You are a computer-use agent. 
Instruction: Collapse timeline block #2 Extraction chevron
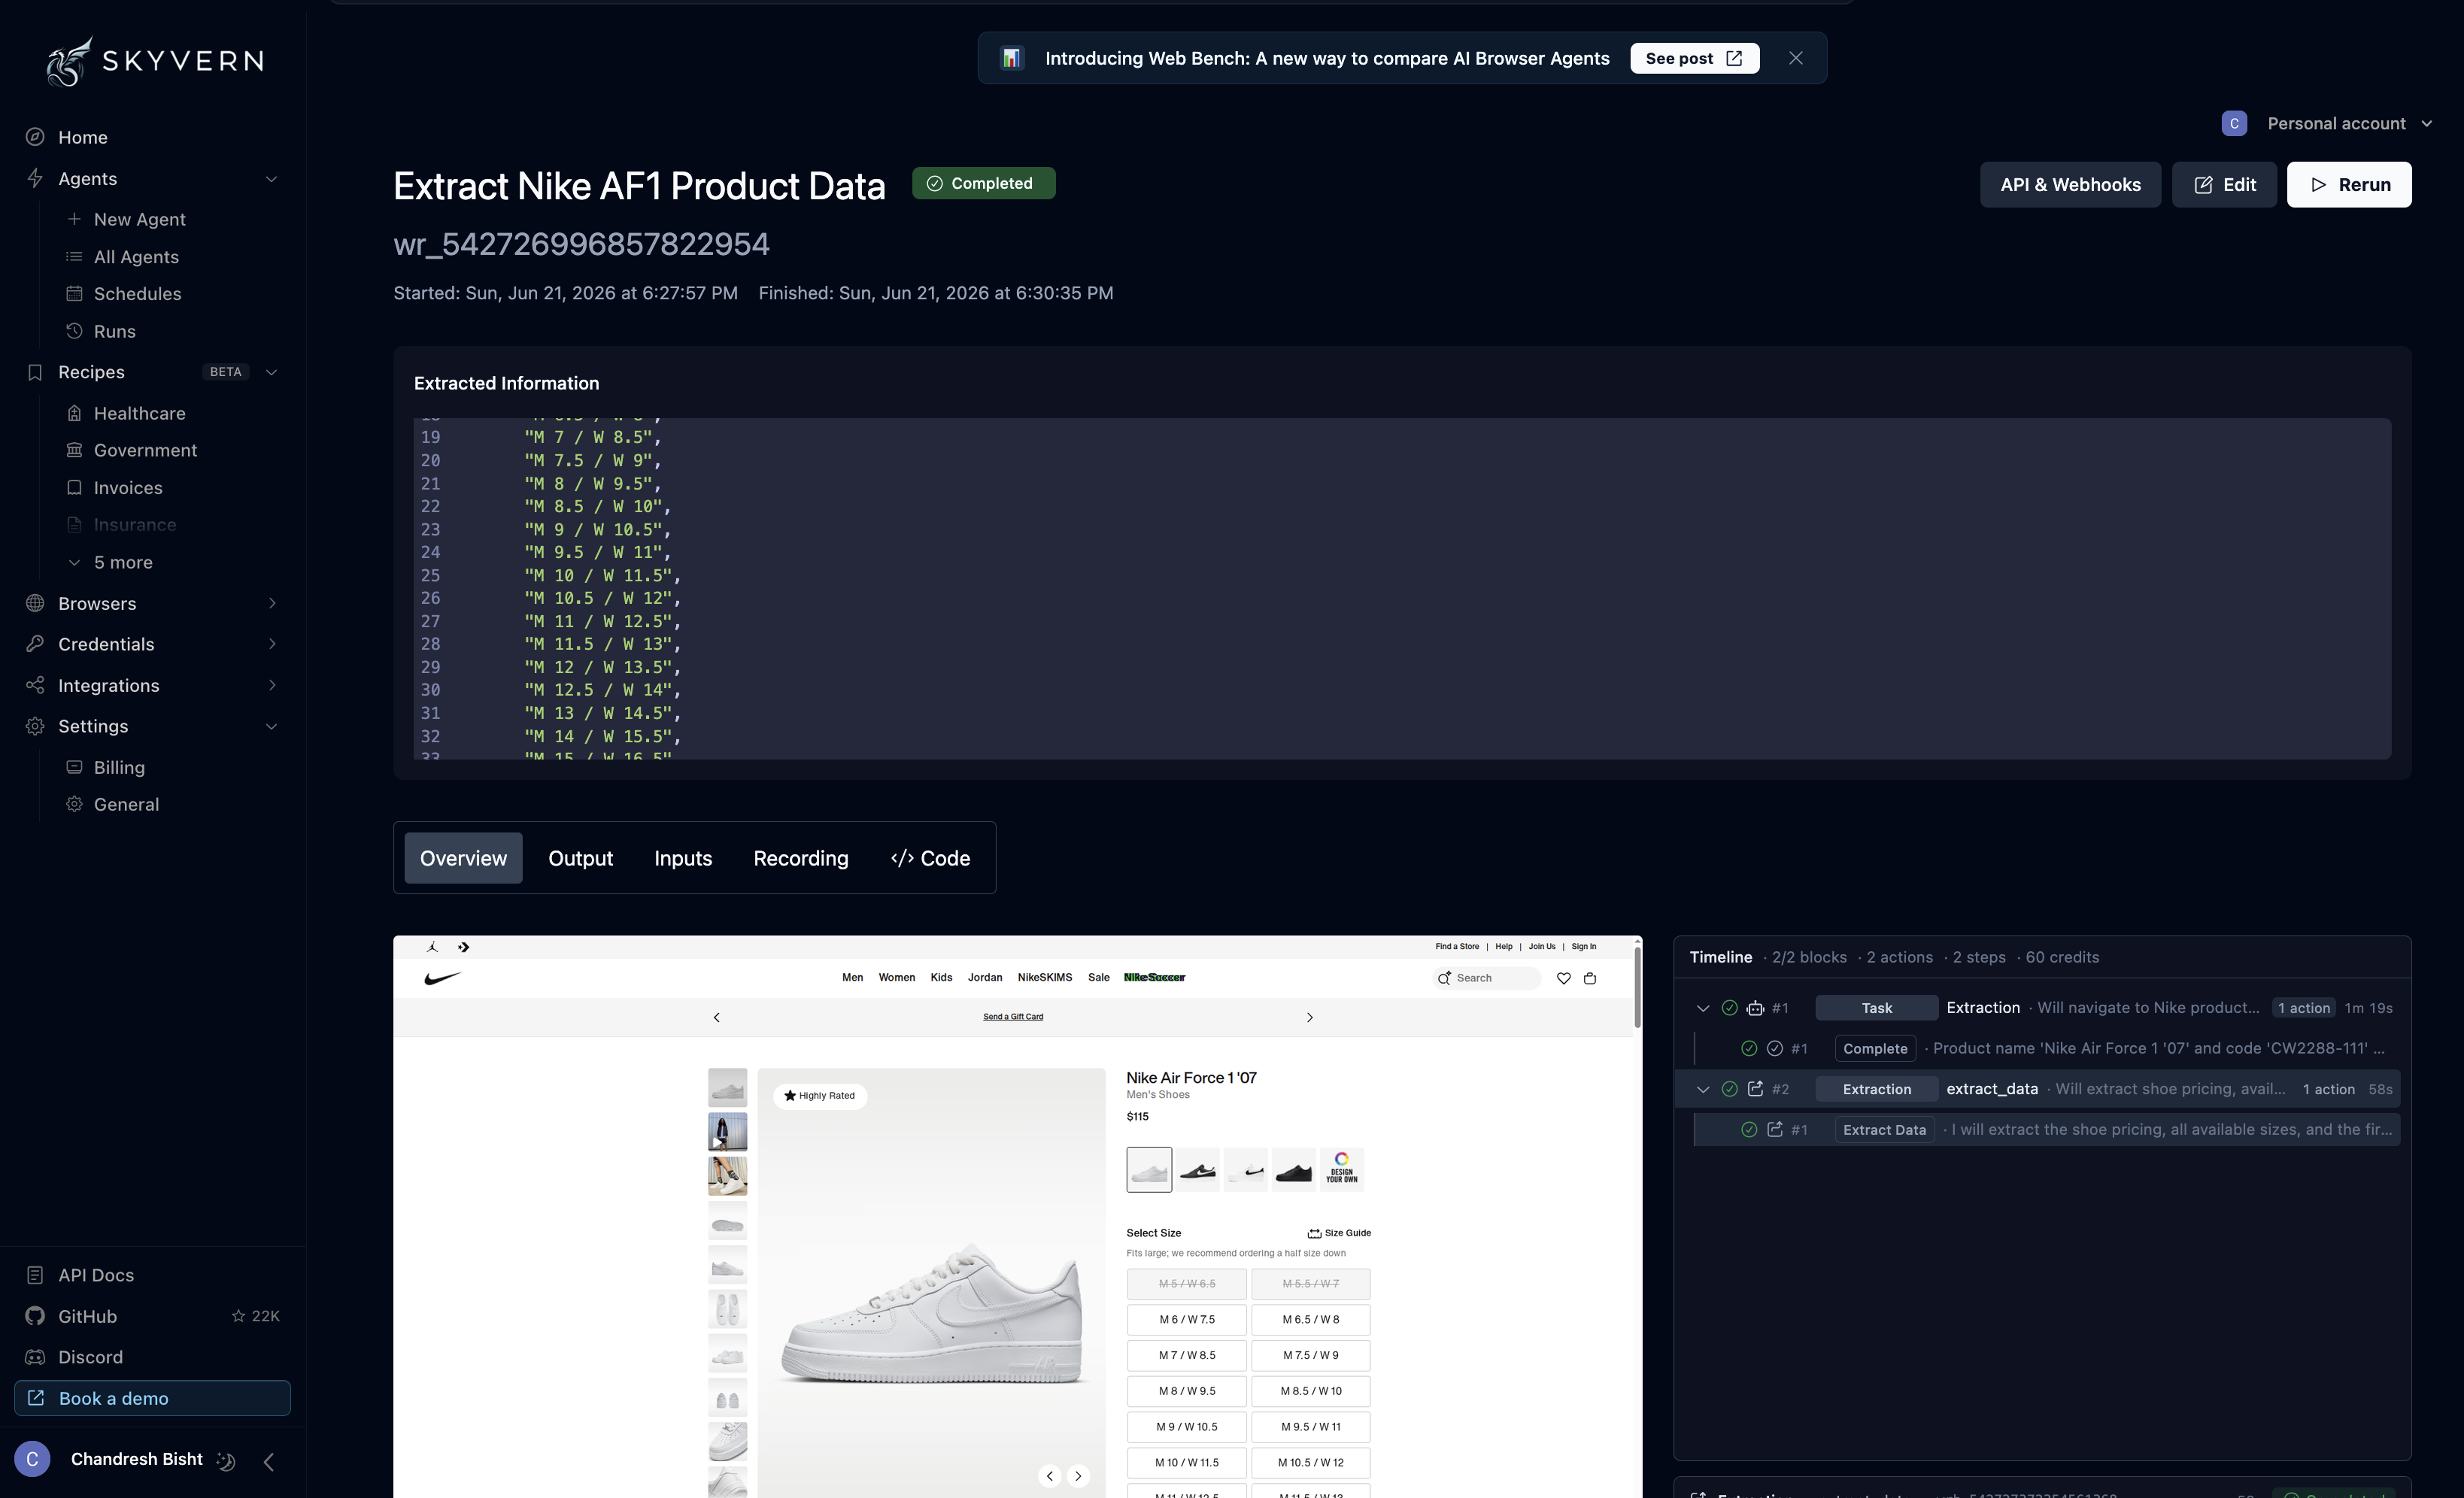pos(1702,1089)
